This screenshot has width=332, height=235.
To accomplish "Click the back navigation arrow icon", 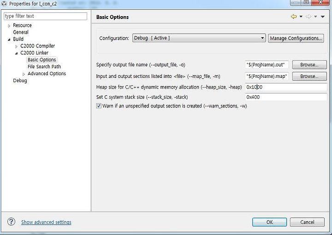I will tap(294, 17).
